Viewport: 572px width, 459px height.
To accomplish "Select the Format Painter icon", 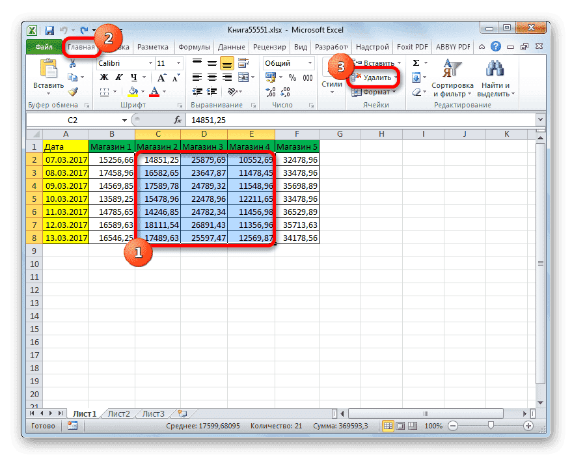I will pos(72,92).
